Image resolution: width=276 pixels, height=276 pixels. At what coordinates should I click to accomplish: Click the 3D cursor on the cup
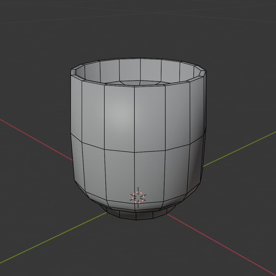pyautogui.click(x=138, y=198)
